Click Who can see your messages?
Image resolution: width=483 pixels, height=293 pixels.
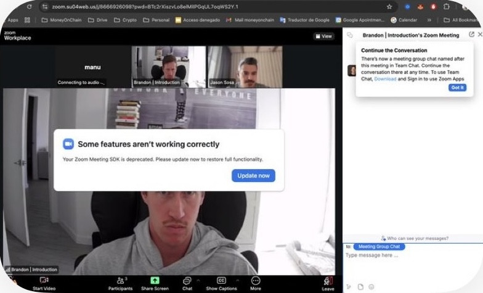(415, 238)
